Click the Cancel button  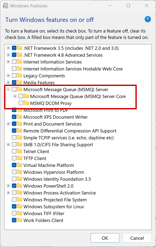(137, 238)
